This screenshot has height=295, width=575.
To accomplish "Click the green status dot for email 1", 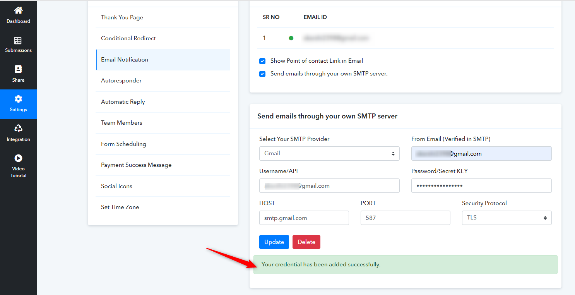I will 291,38.
